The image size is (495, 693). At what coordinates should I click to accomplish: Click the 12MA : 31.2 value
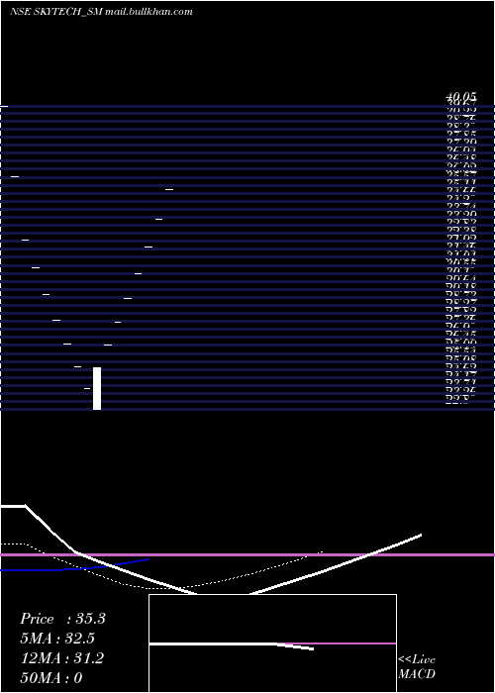point(62,658)
